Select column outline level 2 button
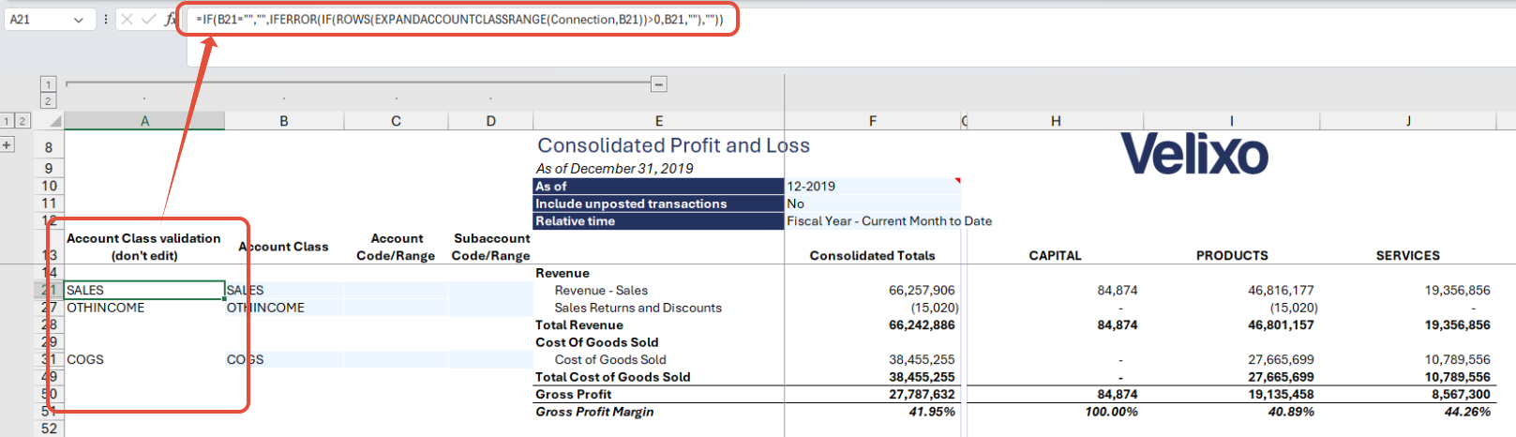This screenshot has width=1516, height=437. click(49, 100)
